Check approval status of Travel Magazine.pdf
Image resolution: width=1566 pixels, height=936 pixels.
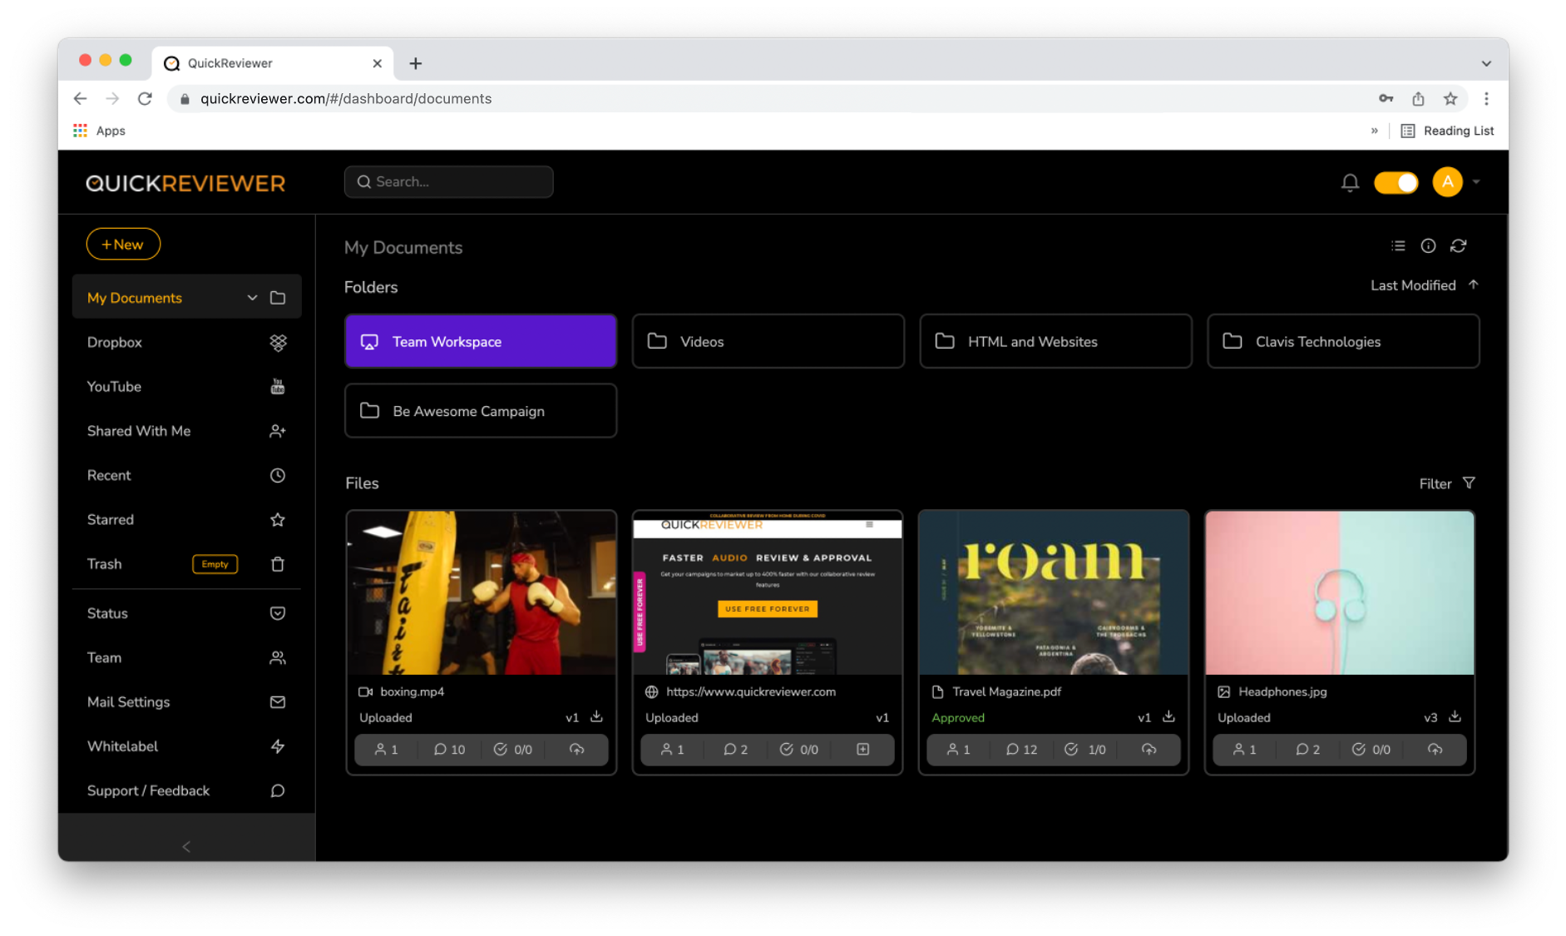(x=1084, y=750)
